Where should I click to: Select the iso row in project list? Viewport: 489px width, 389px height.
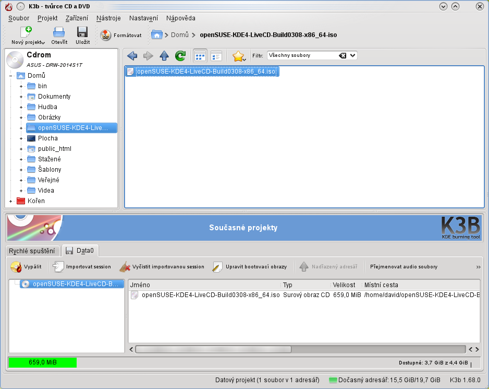click(x=304, y=295)
